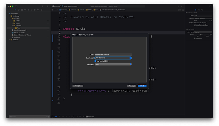Toggle the Wrap lines checkbox

pos(195,38)
